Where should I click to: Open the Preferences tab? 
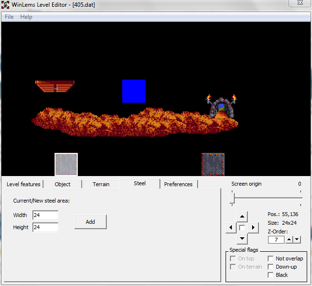coord(178,184)
